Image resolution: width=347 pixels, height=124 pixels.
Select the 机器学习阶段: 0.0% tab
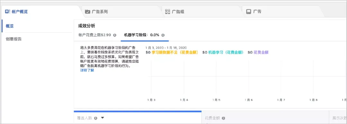point(142,35)
